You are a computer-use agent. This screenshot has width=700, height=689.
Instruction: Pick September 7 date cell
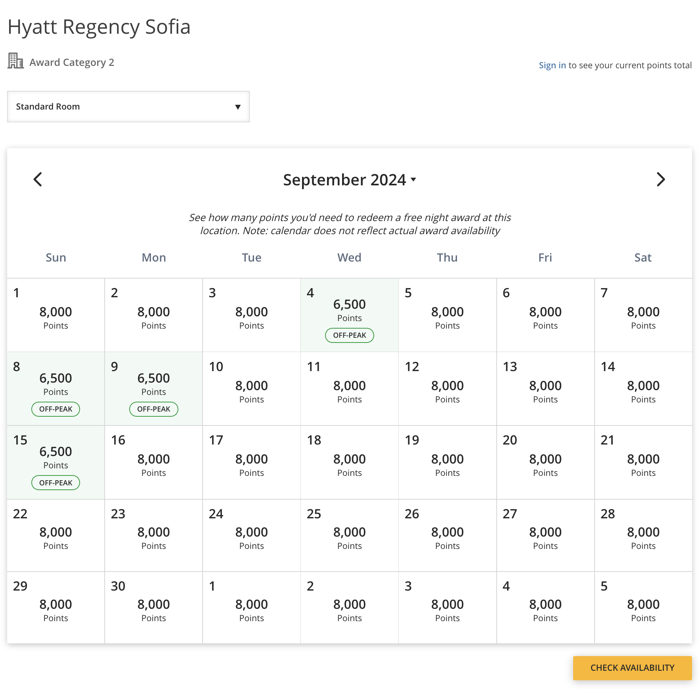tap(643, 315)
